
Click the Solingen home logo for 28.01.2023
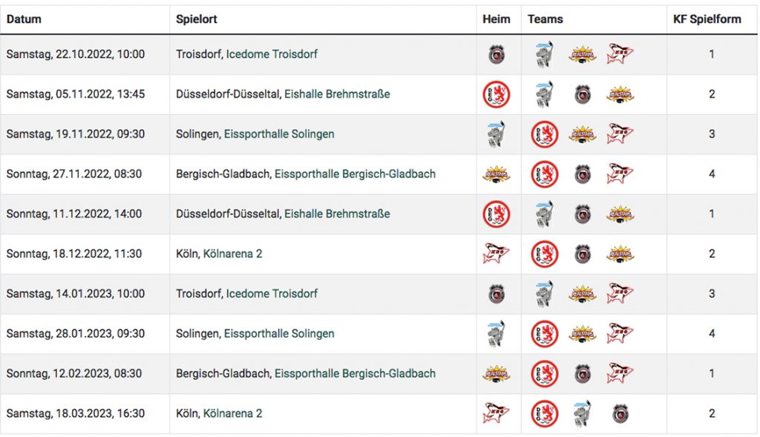pos(497,334)
